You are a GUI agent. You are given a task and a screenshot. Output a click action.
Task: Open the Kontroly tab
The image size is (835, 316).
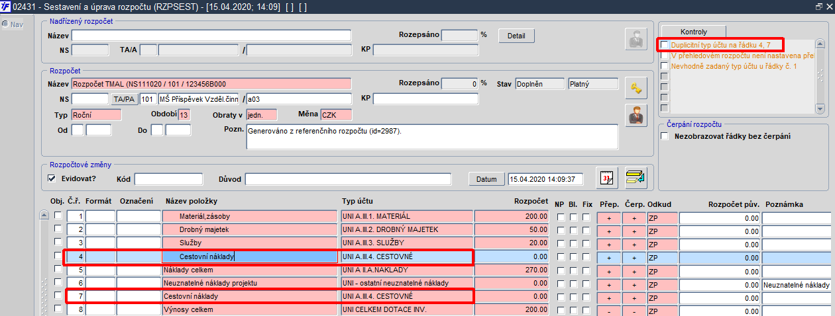point(694,31)
